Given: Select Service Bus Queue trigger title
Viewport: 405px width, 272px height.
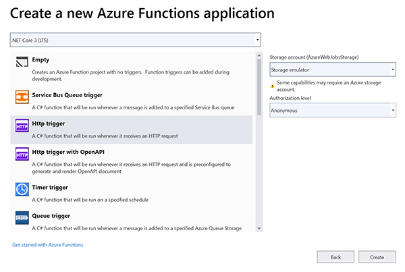Looking at the screenshot, I should 67,95.
